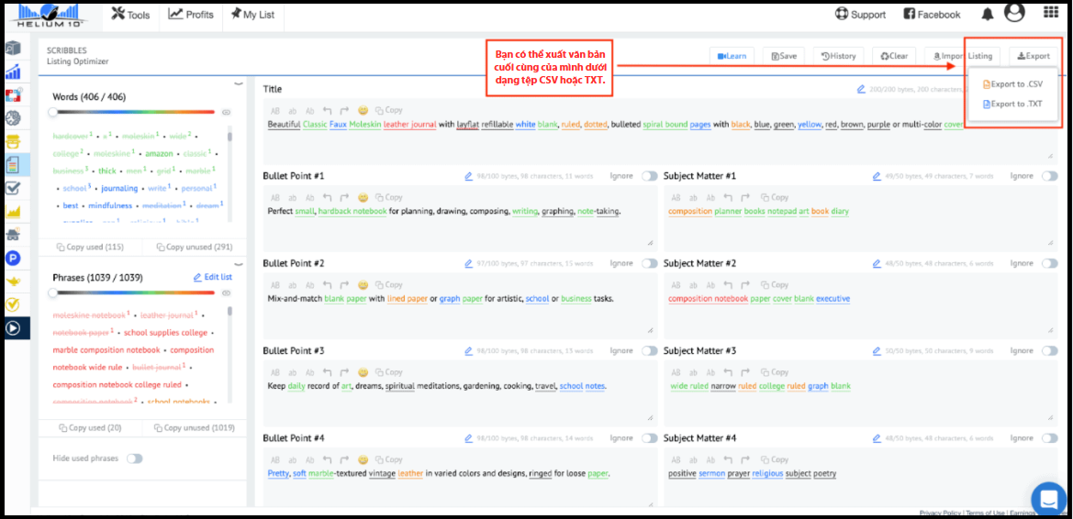Click the Save button
The width and height of the screenshot is (1073, 519).
785,56
